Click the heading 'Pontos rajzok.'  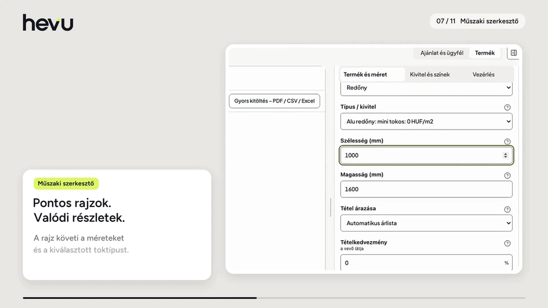72,203
